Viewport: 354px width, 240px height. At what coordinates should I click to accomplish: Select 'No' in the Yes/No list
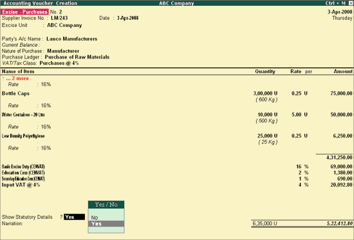click(x=95, y=218)
